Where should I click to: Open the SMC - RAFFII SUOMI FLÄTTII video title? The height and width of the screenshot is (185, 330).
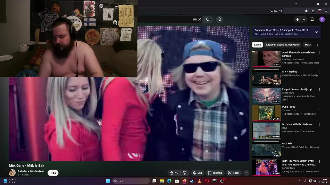[x=299, y=163]
